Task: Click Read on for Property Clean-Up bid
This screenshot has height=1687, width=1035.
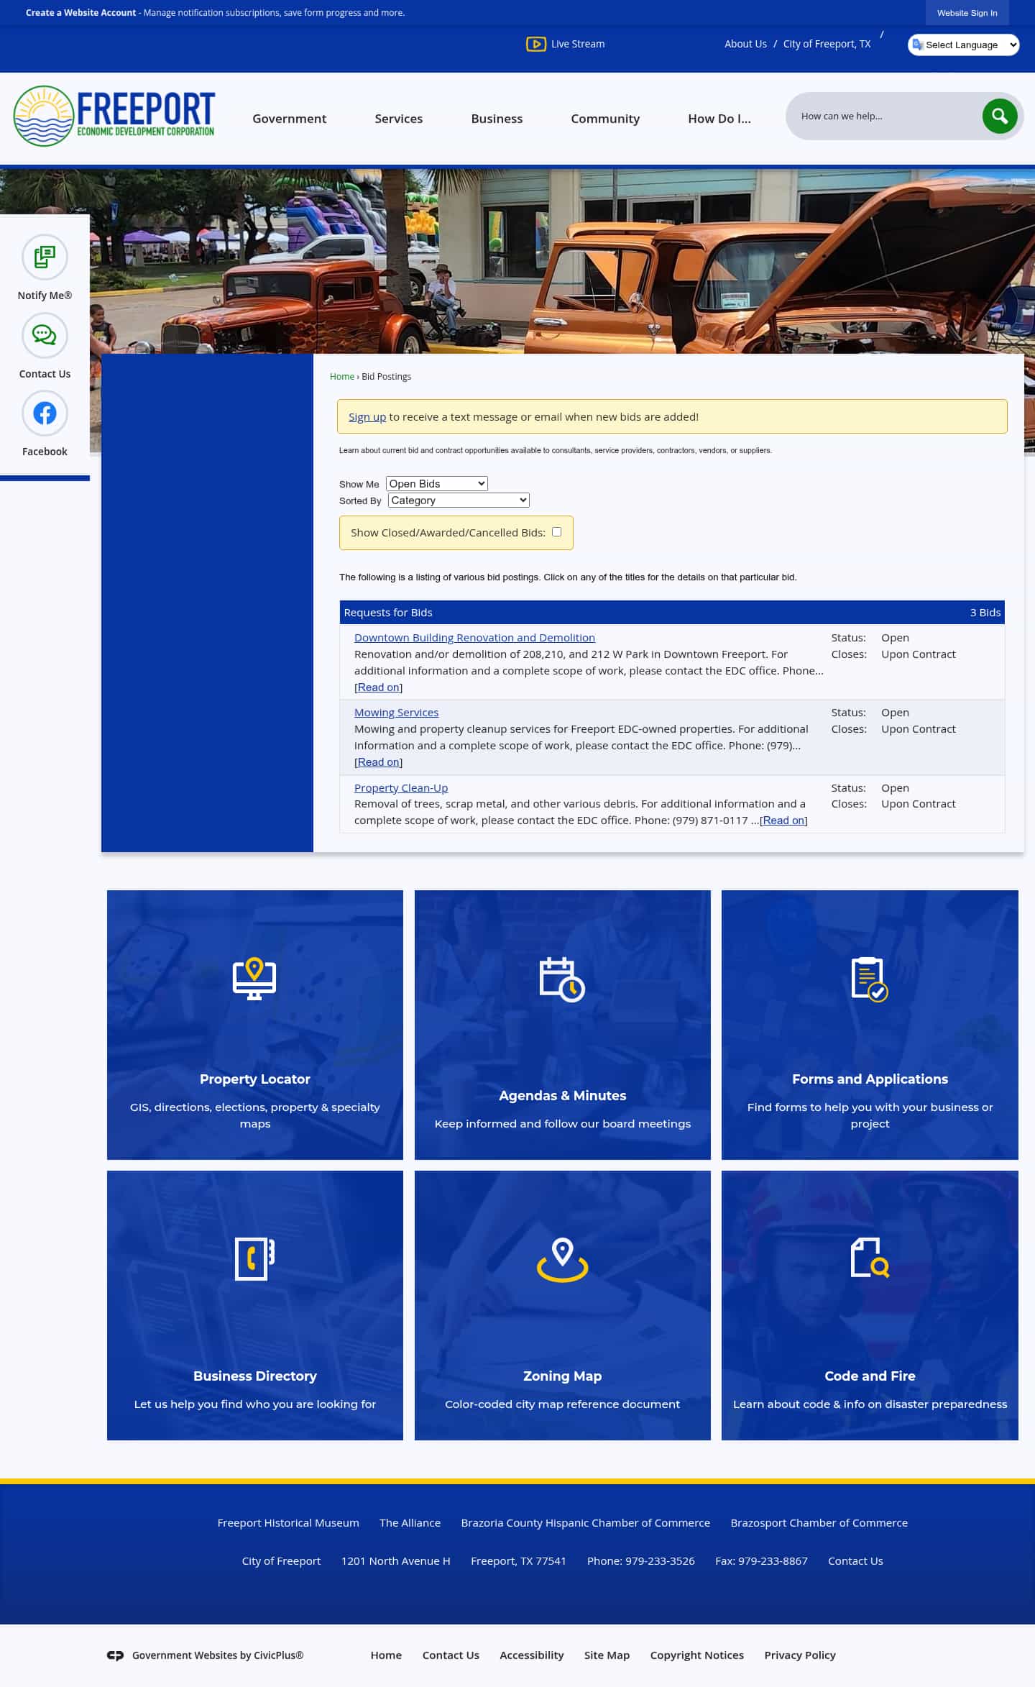Action: pos(783,820)
